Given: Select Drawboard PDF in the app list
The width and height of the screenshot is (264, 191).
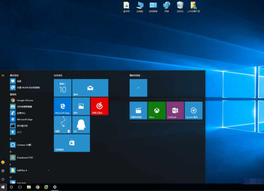Looking at the screenshot, I should [x=25, y=157].
